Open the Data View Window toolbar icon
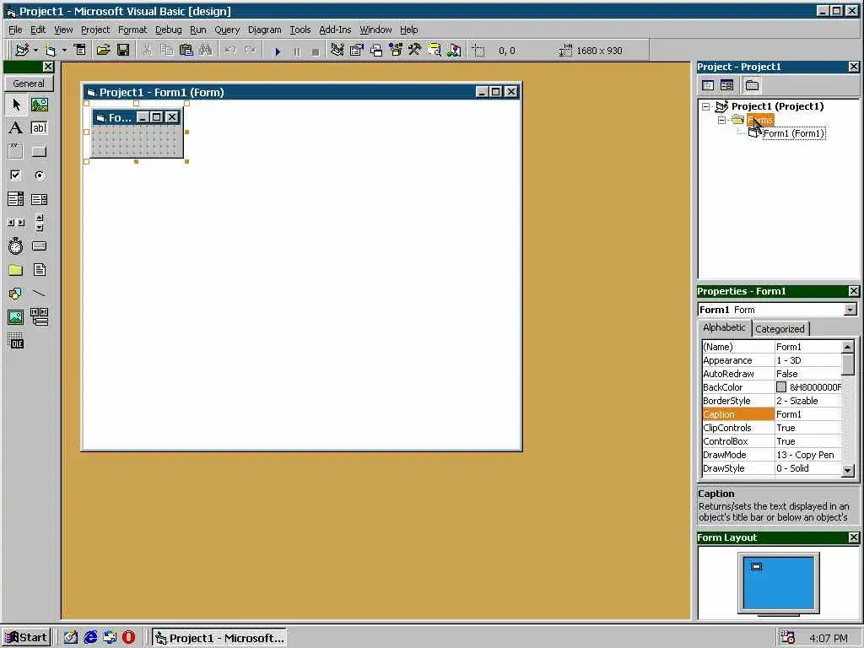The image size is (864, 648). click(x=435, y=50)
